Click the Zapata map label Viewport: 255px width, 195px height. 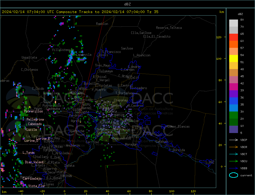[69, 166]
